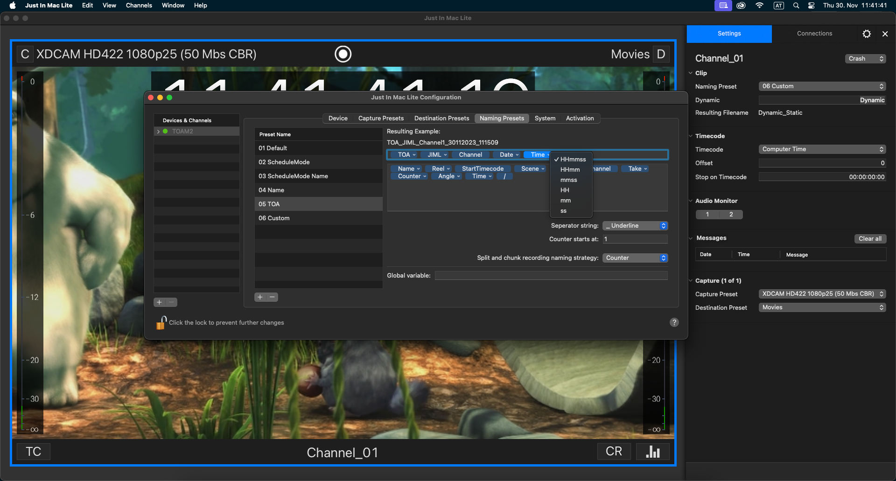Click Clear all messages button
Viewport: 896px width, 481px height.
point(870,239)
